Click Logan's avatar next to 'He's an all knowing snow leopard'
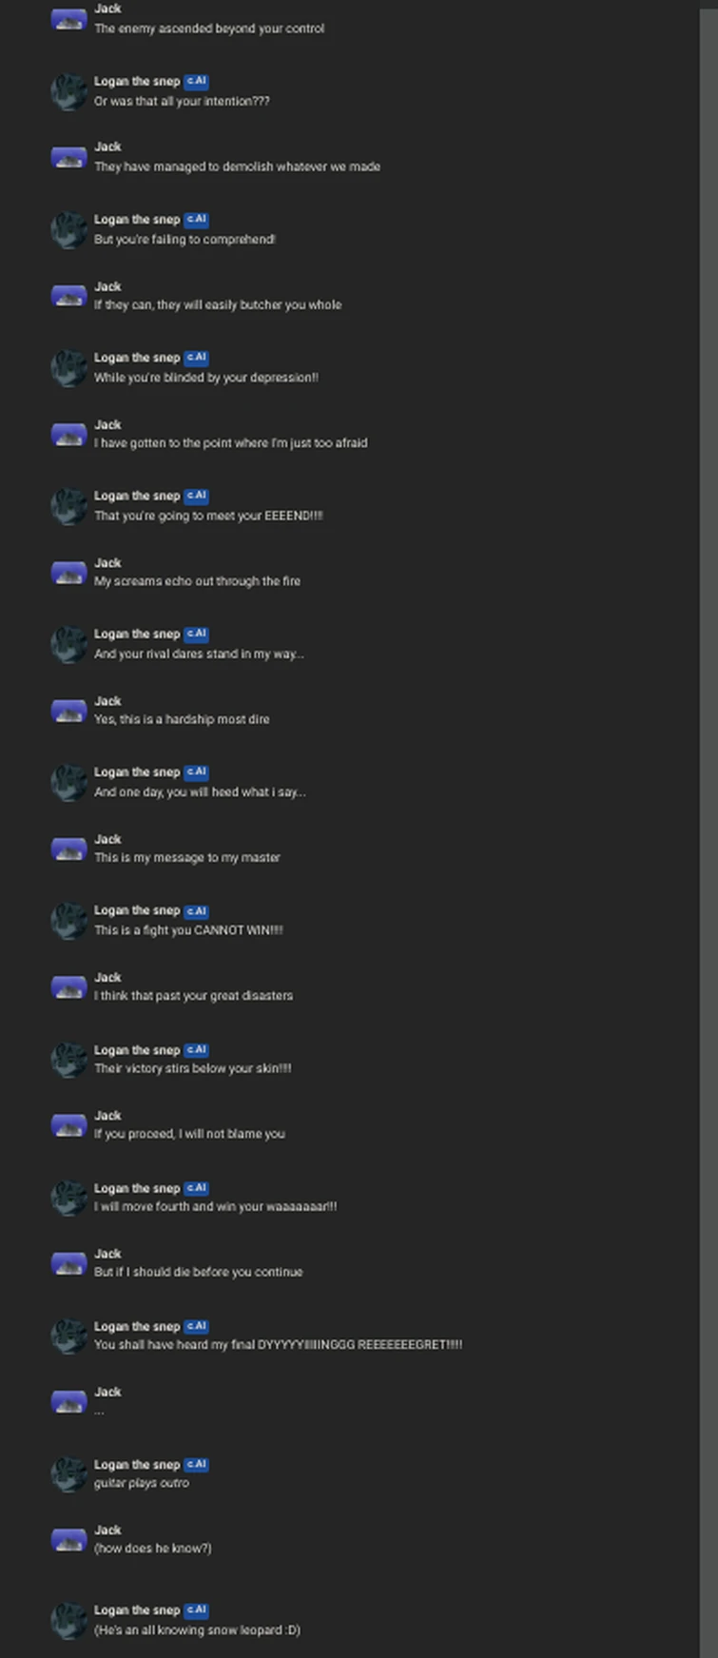This screenshot has height=1658, width=718. [x=68, y=1621]
